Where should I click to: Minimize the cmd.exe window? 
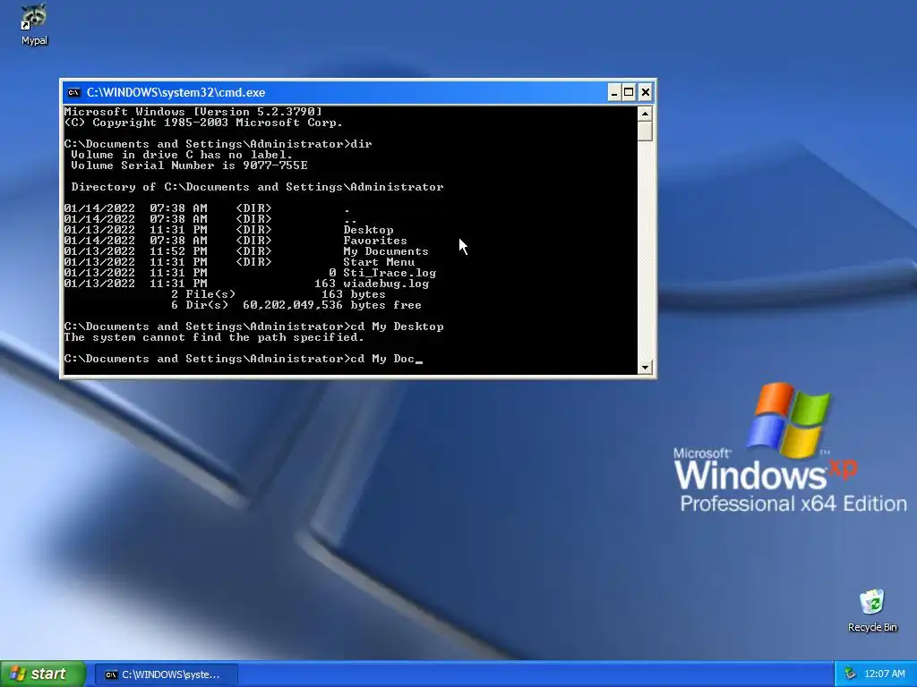point(614,92)
